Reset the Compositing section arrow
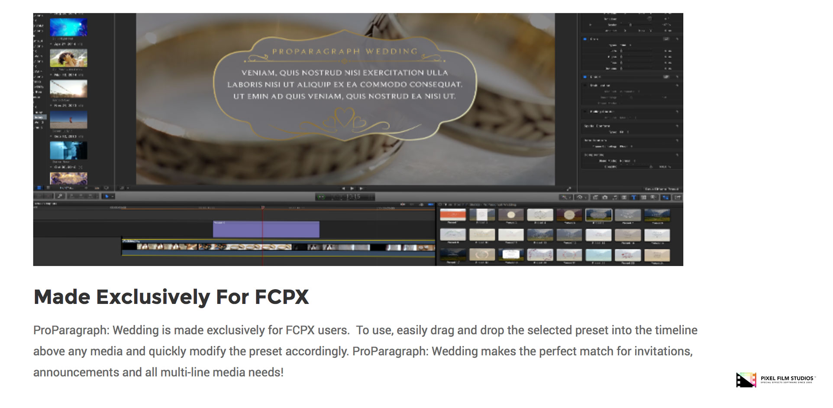Screen dimensions: 833x408 (x=677, y=154)
